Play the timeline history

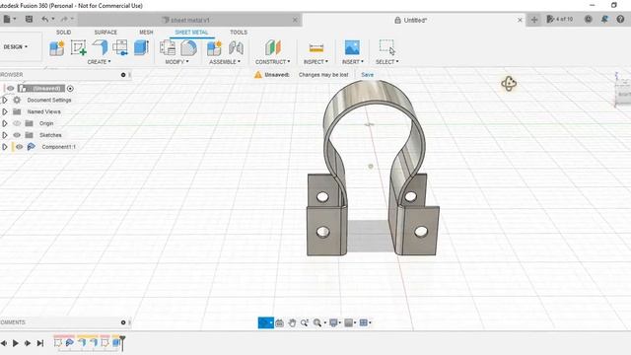click(x=16, y=343)
